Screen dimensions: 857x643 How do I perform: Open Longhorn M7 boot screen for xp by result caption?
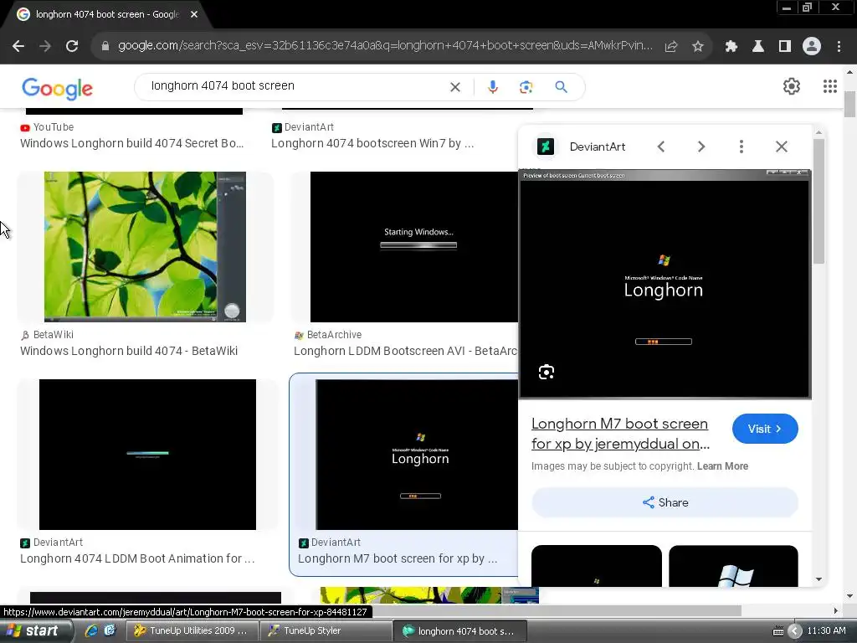click(x=398, y=558)
